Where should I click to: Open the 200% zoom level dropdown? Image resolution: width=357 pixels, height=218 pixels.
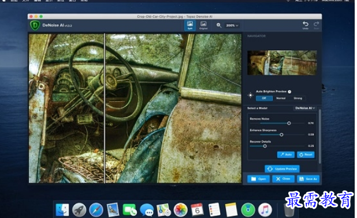point(232,25)
